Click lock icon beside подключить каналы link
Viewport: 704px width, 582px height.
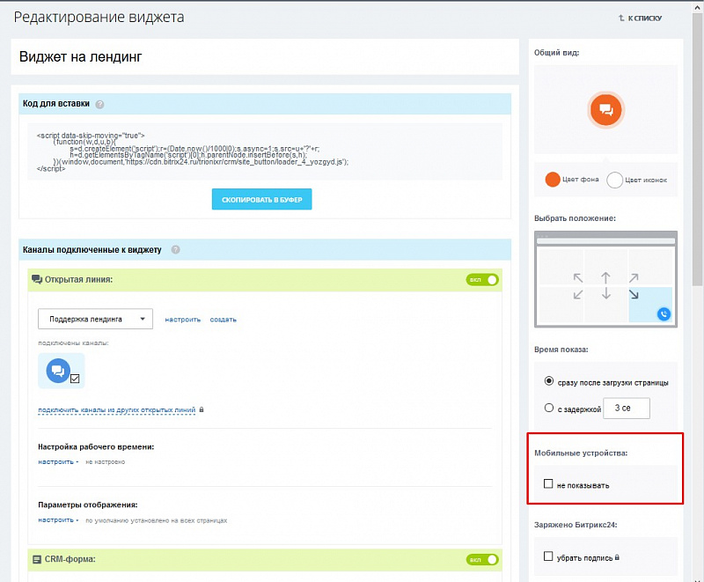[x=202, y=409]
